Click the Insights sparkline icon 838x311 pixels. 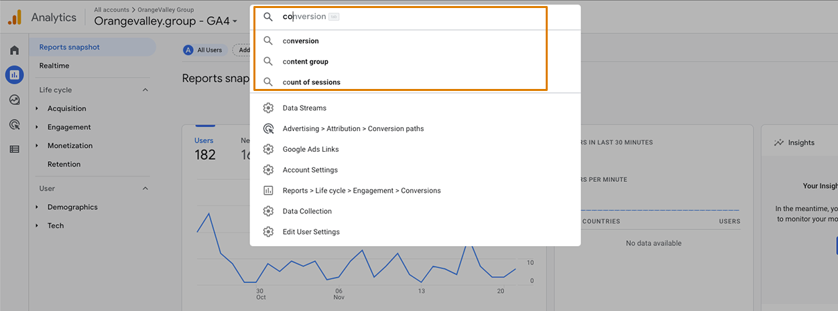tap(779, 142)
